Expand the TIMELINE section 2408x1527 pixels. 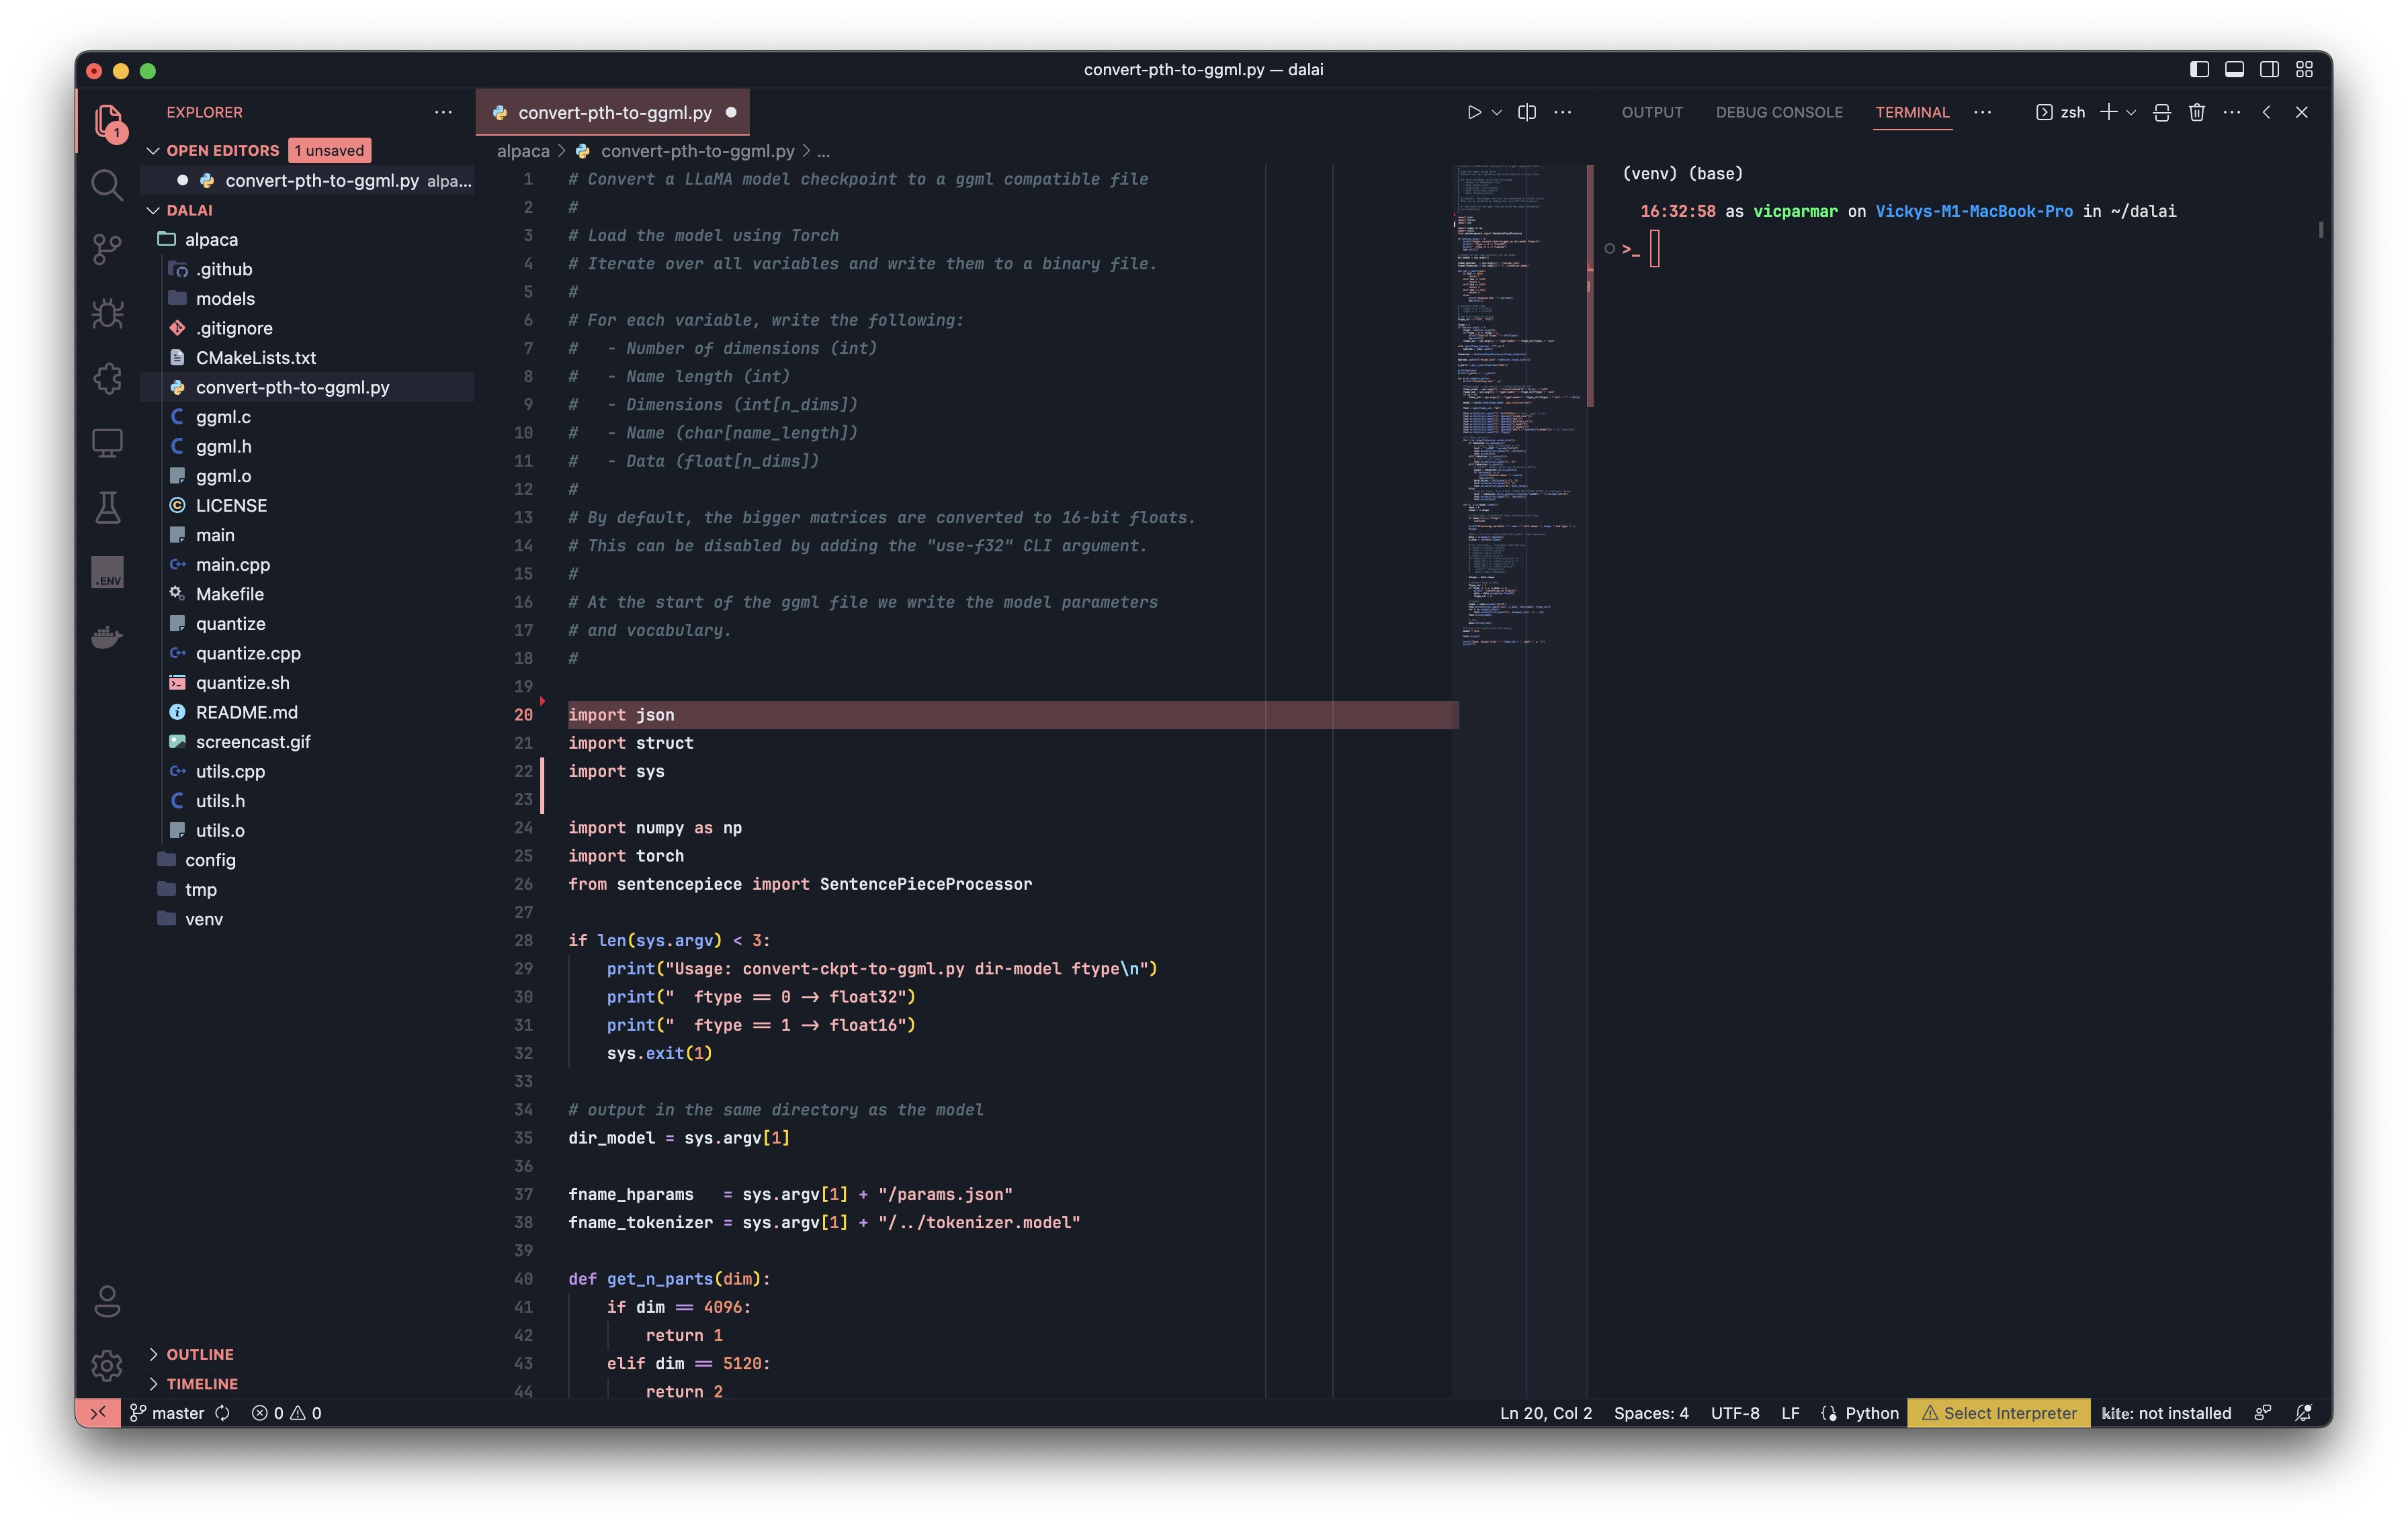[202, 1384]
